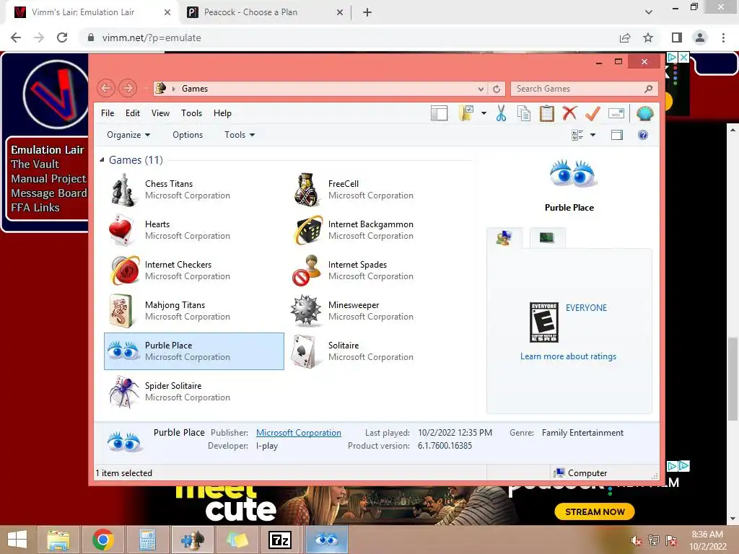Click the Chrome address bar URL
The width and height of the screenshot is (739, 554).
coord(152,38)
